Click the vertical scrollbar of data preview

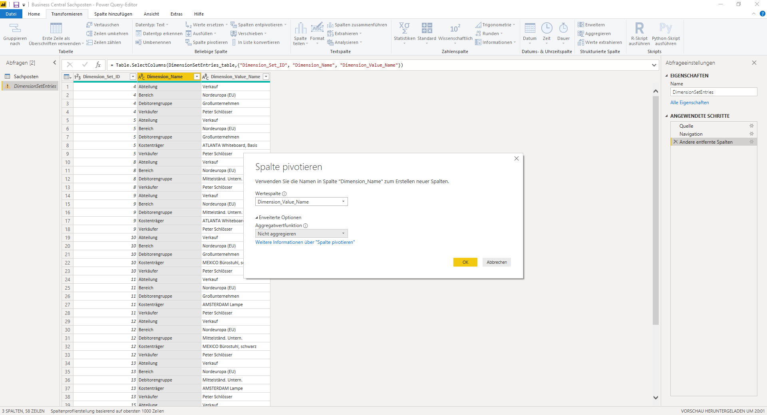click(656, 209)
